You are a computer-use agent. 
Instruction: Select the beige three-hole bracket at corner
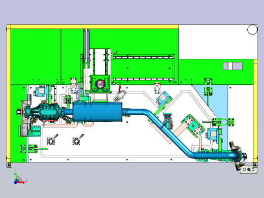click(x=249, y=170)
